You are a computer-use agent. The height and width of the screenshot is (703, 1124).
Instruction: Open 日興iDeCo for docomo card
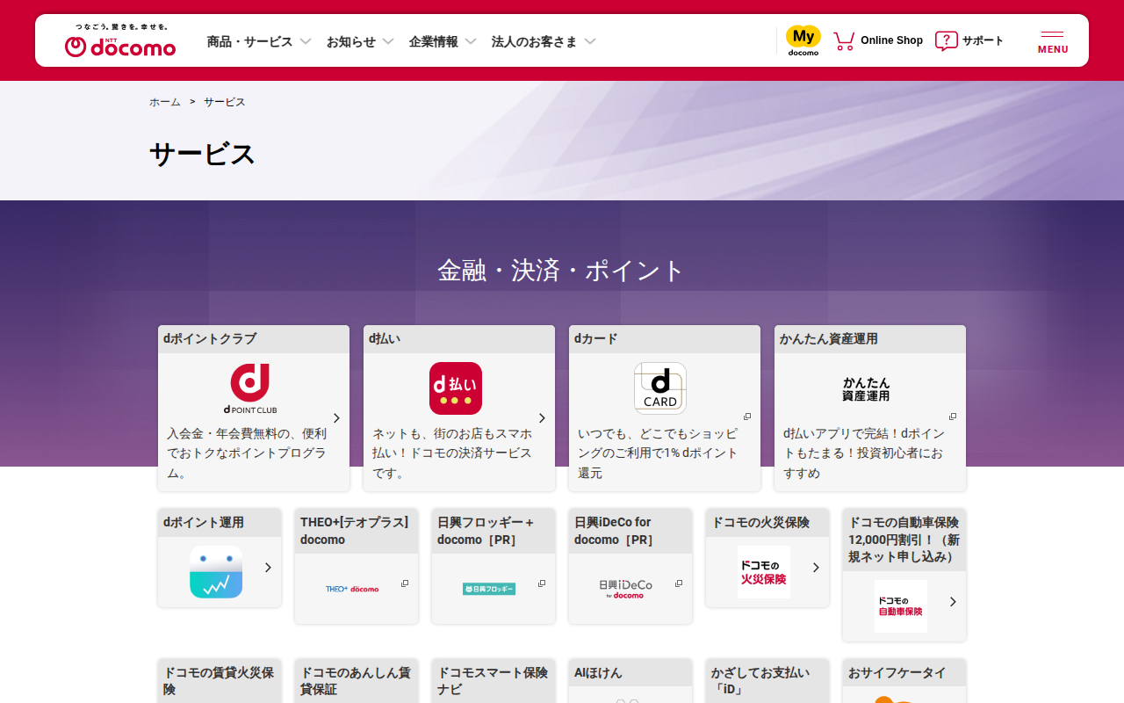pyautogui.click(x=630, y=565)
